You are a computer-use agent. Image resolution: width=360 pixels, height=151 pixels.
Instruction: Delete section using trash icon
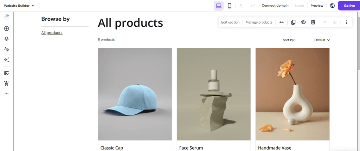[313, 22]
